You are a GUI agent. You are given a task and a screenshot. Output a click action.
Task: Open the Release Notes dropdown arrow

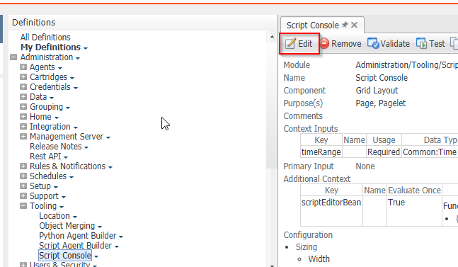(86, 147)
